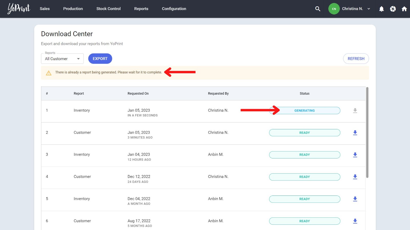Screen dimensions: 410x230
Task: Open the Stock Control menu
Action: tap(108, 9)
